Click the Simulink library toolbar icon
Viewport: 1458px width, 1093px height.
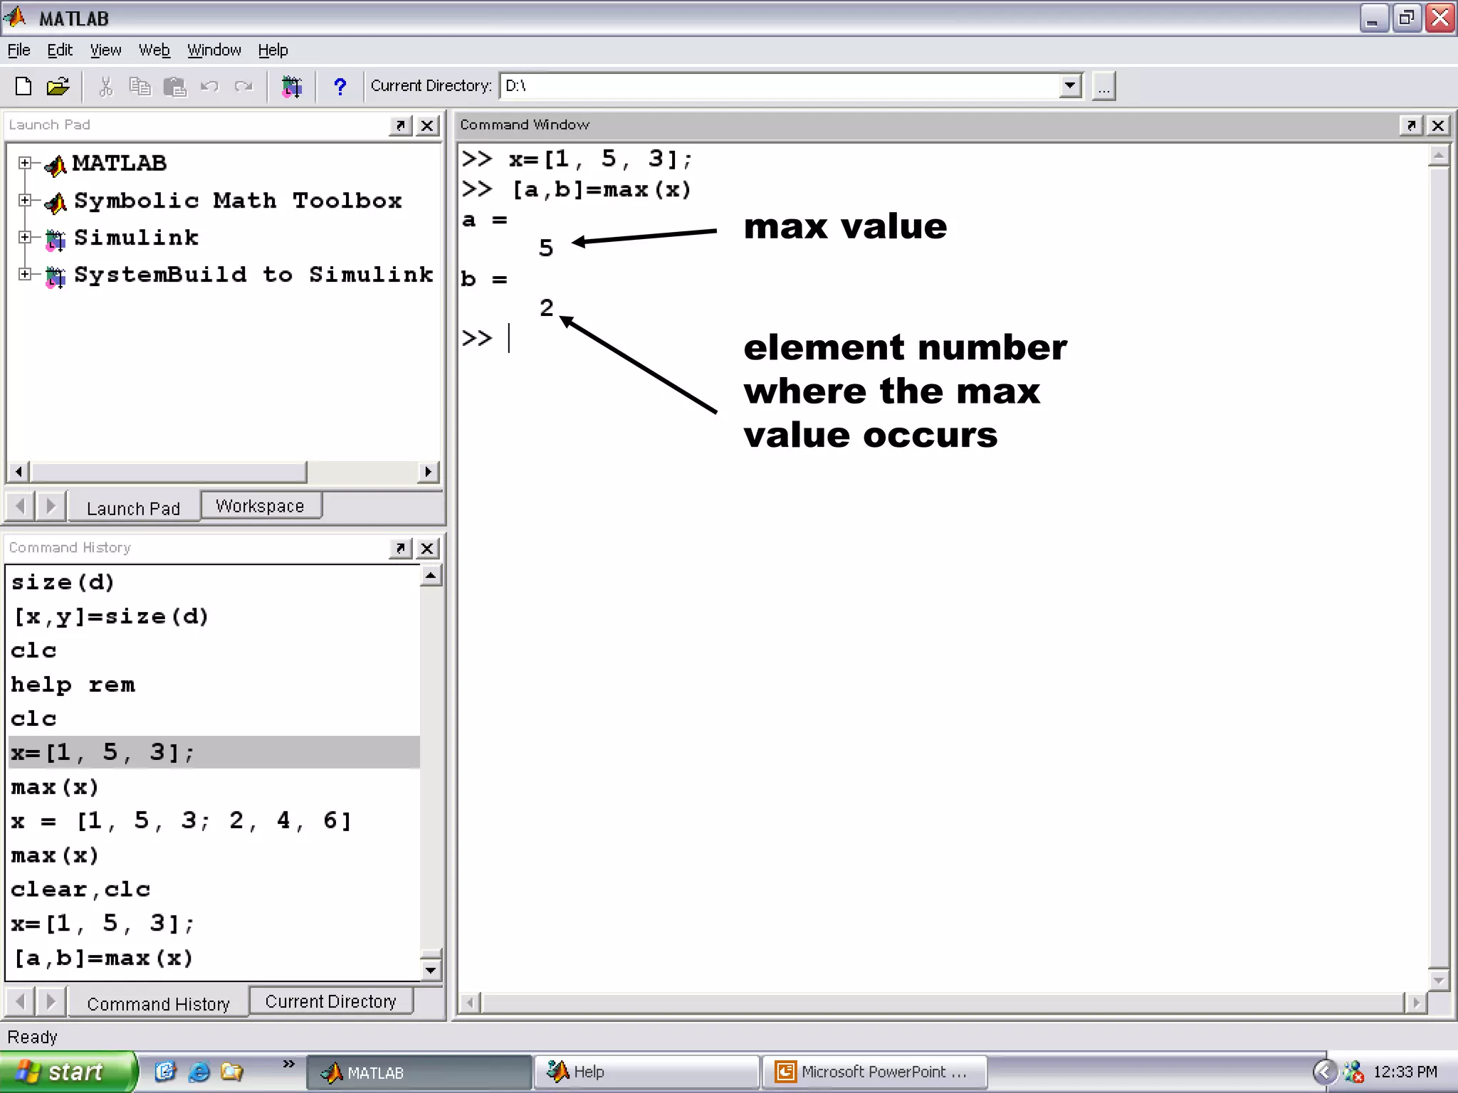click(x=291, y=86)
